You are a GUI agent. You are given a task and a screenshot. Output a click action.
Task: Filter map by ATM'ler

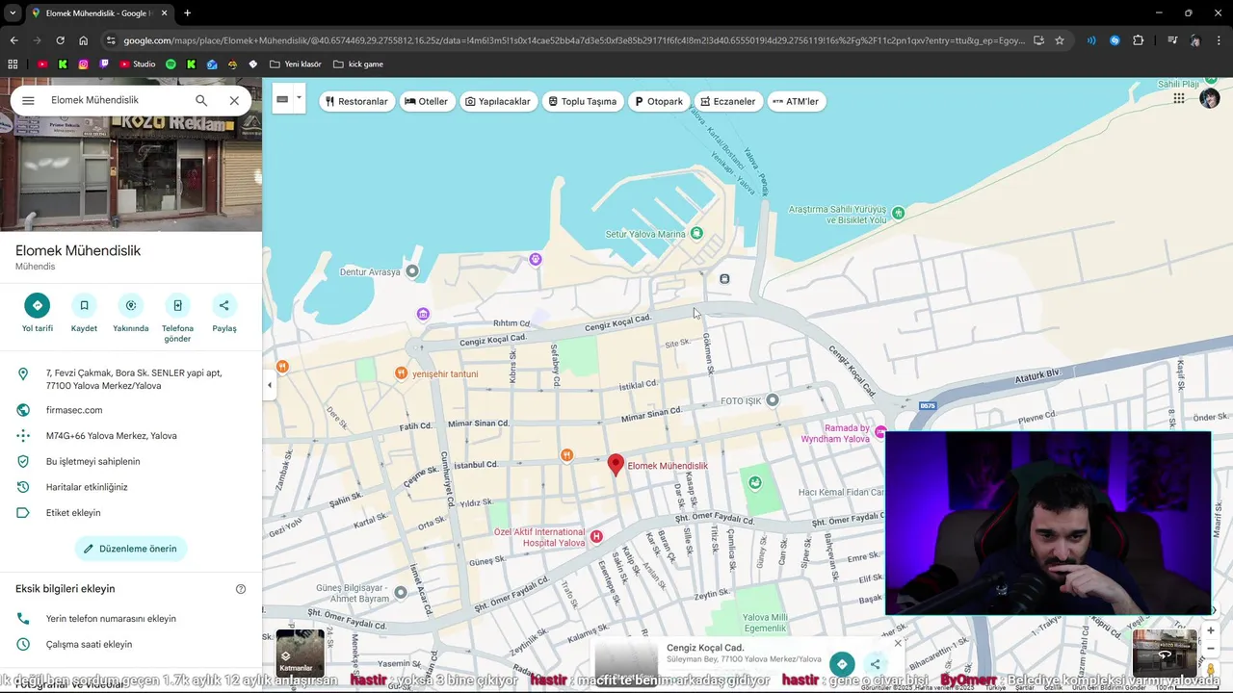tap(797, 101)
